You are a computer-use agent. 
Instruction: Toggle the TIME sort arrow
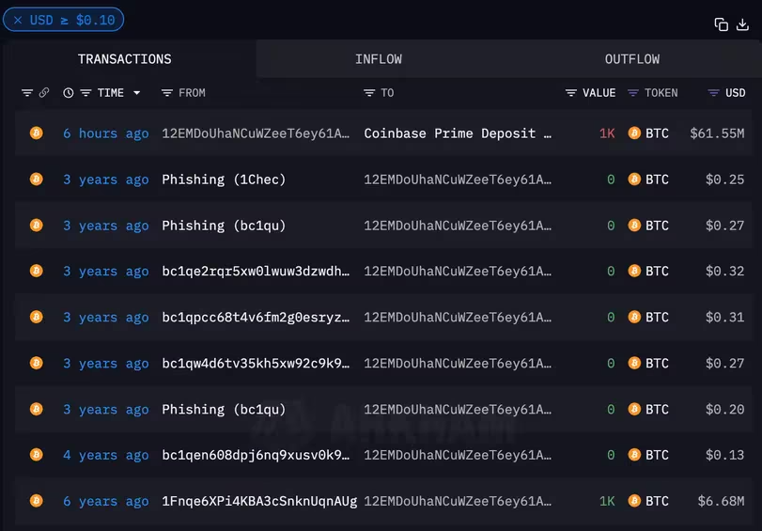pos(137,93)
